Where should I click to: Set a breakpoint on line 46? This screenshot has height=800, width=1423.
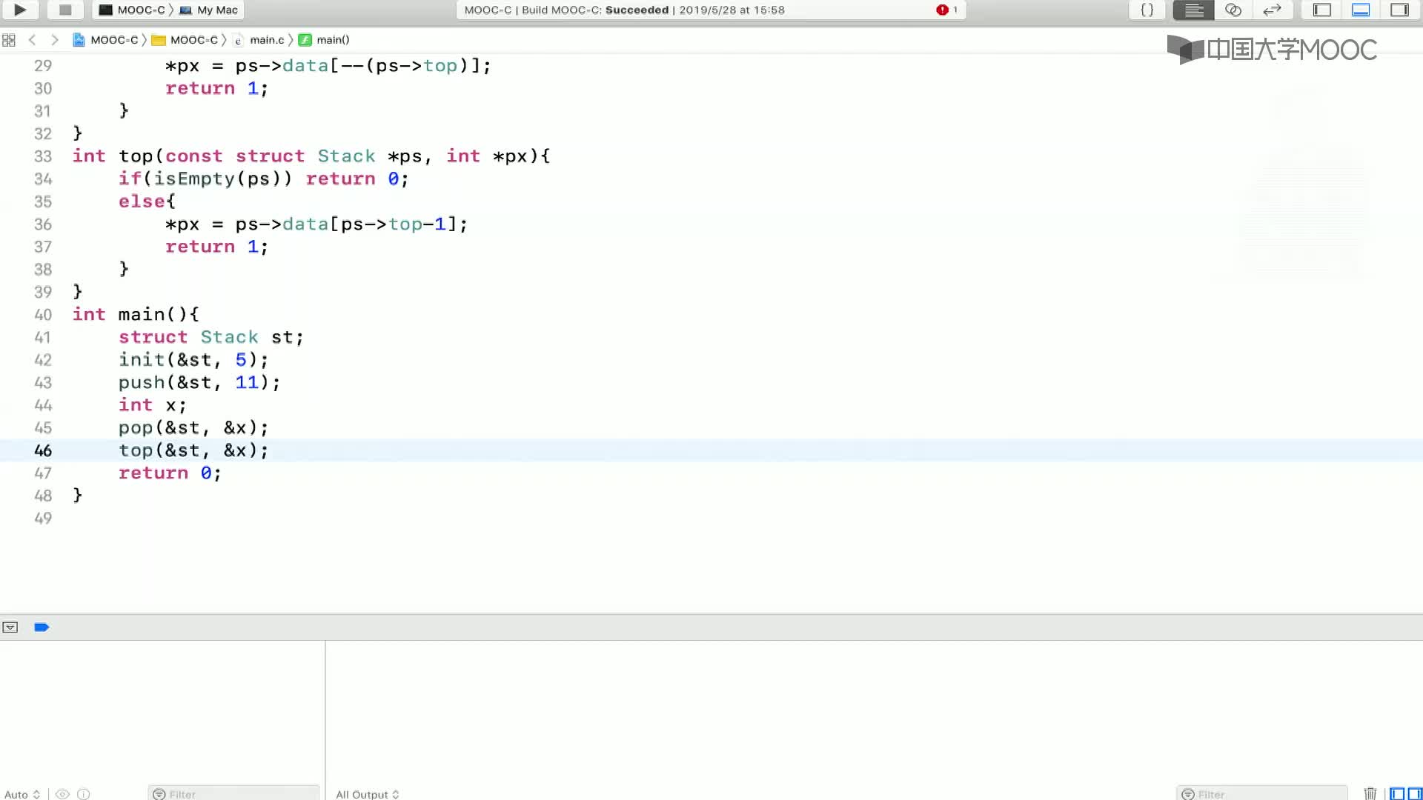coord(43,450)
